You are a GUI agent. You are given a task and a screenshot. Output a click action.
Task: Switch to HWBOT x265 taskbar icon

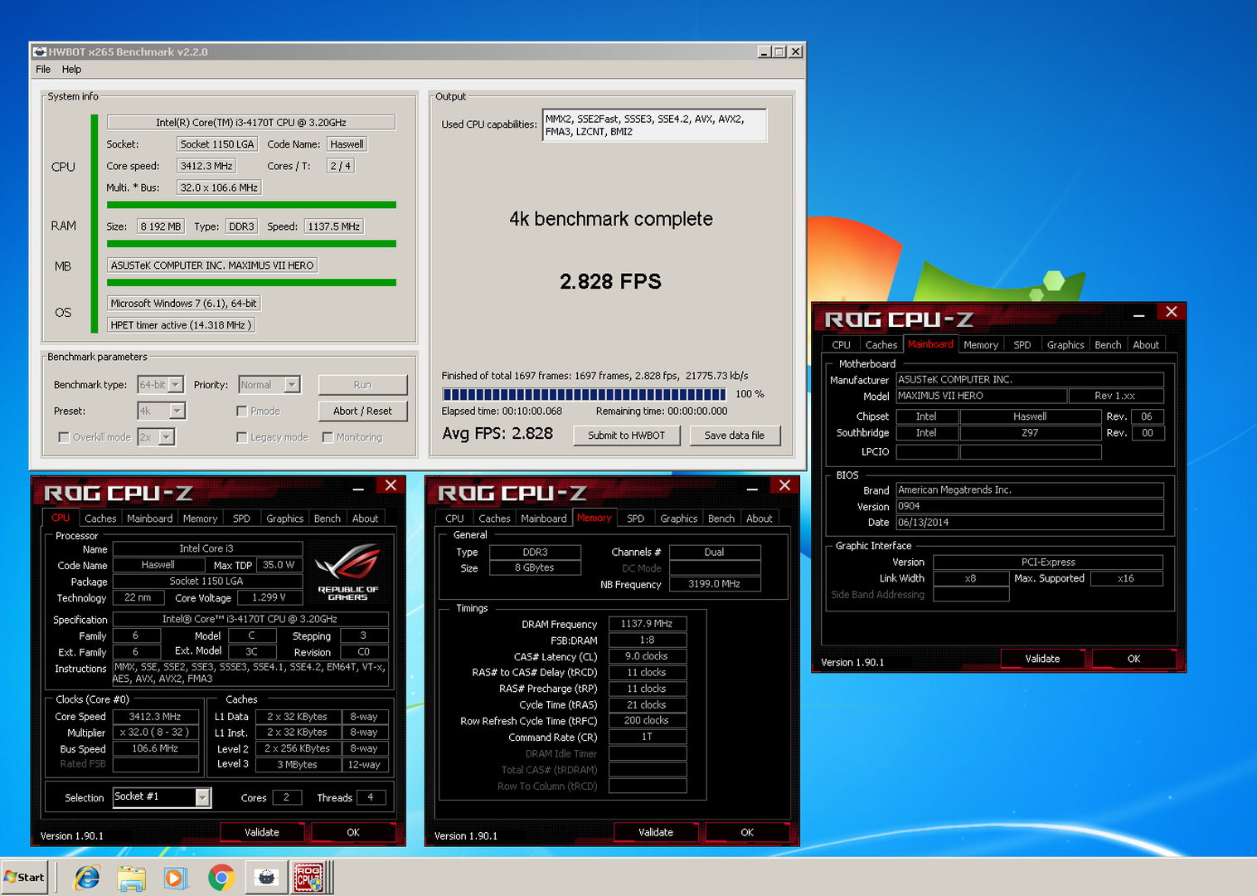(266, 877)
